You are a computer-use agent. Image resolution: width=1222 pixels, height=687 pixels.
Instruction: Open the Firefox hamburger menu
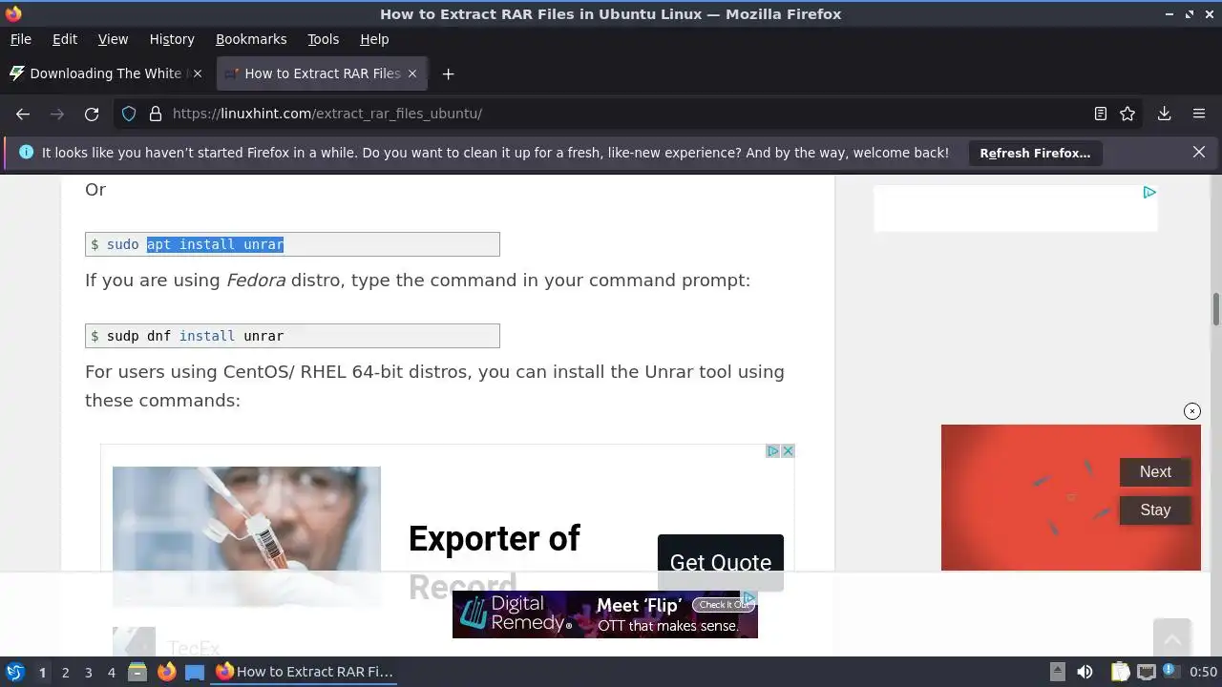[1199, 114]
